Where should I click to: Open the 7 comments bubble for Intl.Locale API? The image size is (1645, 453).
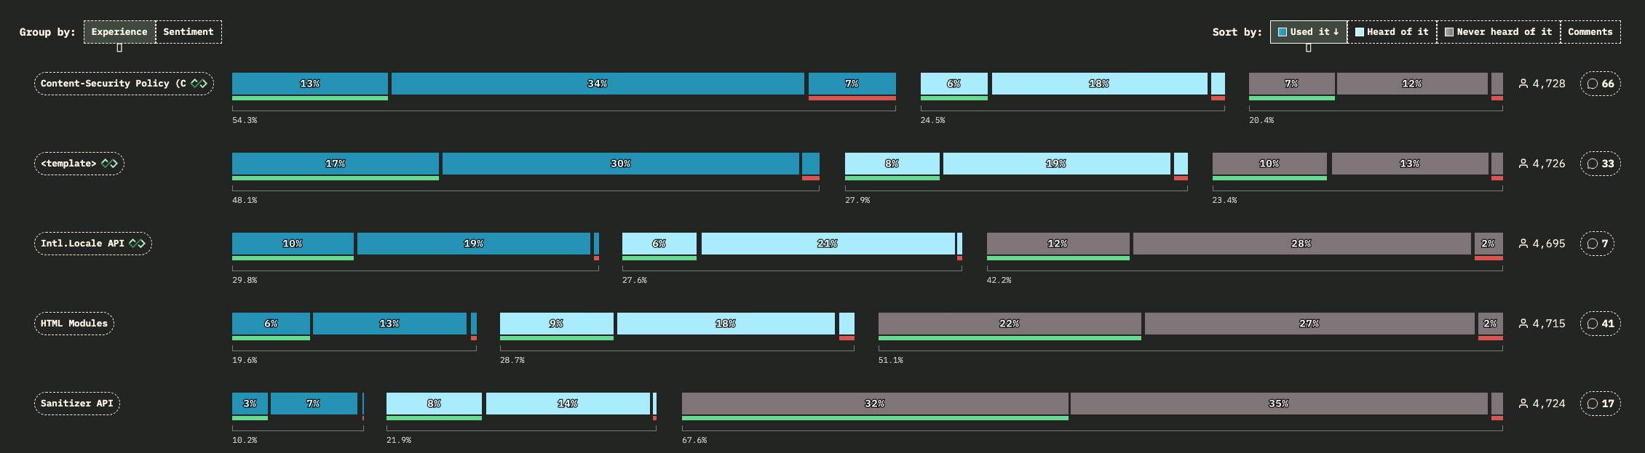(x=1597, y=244)
